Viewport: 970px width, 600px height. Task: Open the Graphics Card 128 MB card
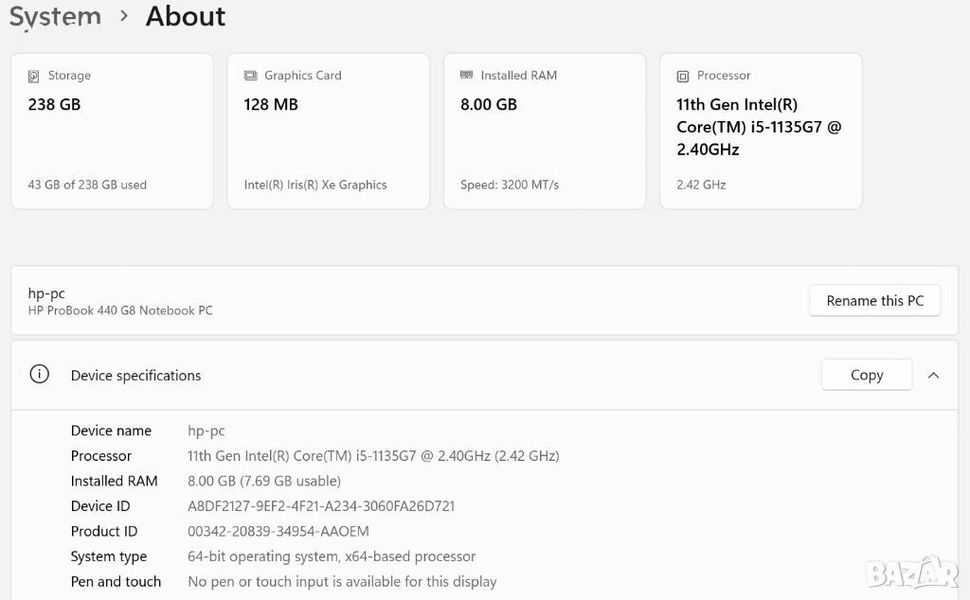point(328,131)
